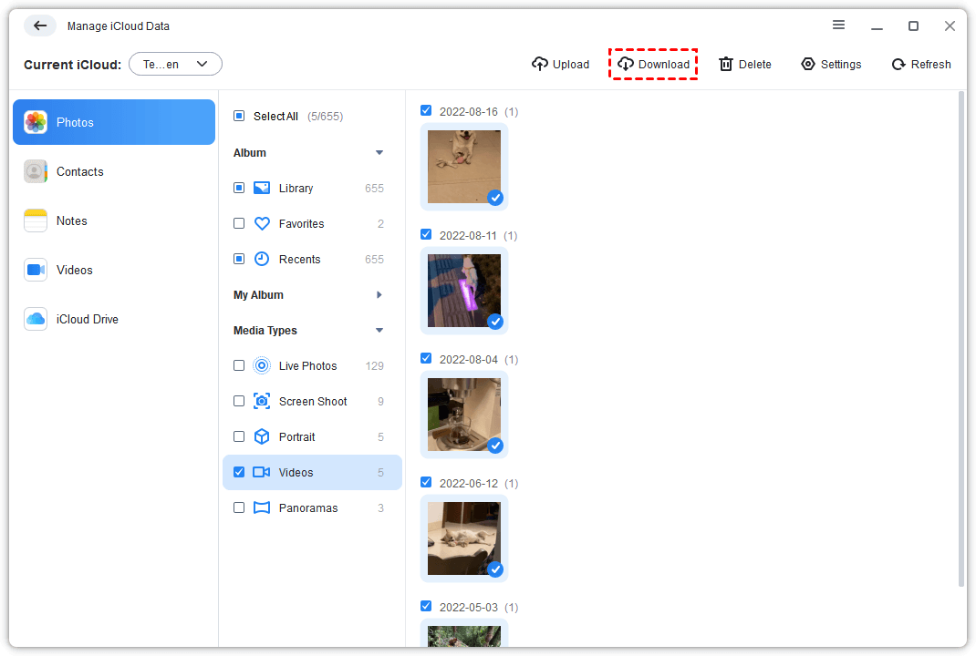Check the Live Photos checkbox
Viewport: 976px width, 656px height.
pyautogui.click(x=239, y=365)
